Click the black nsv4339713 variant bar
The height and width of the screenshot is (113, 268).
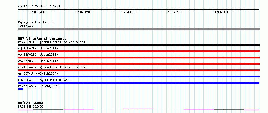139,45
